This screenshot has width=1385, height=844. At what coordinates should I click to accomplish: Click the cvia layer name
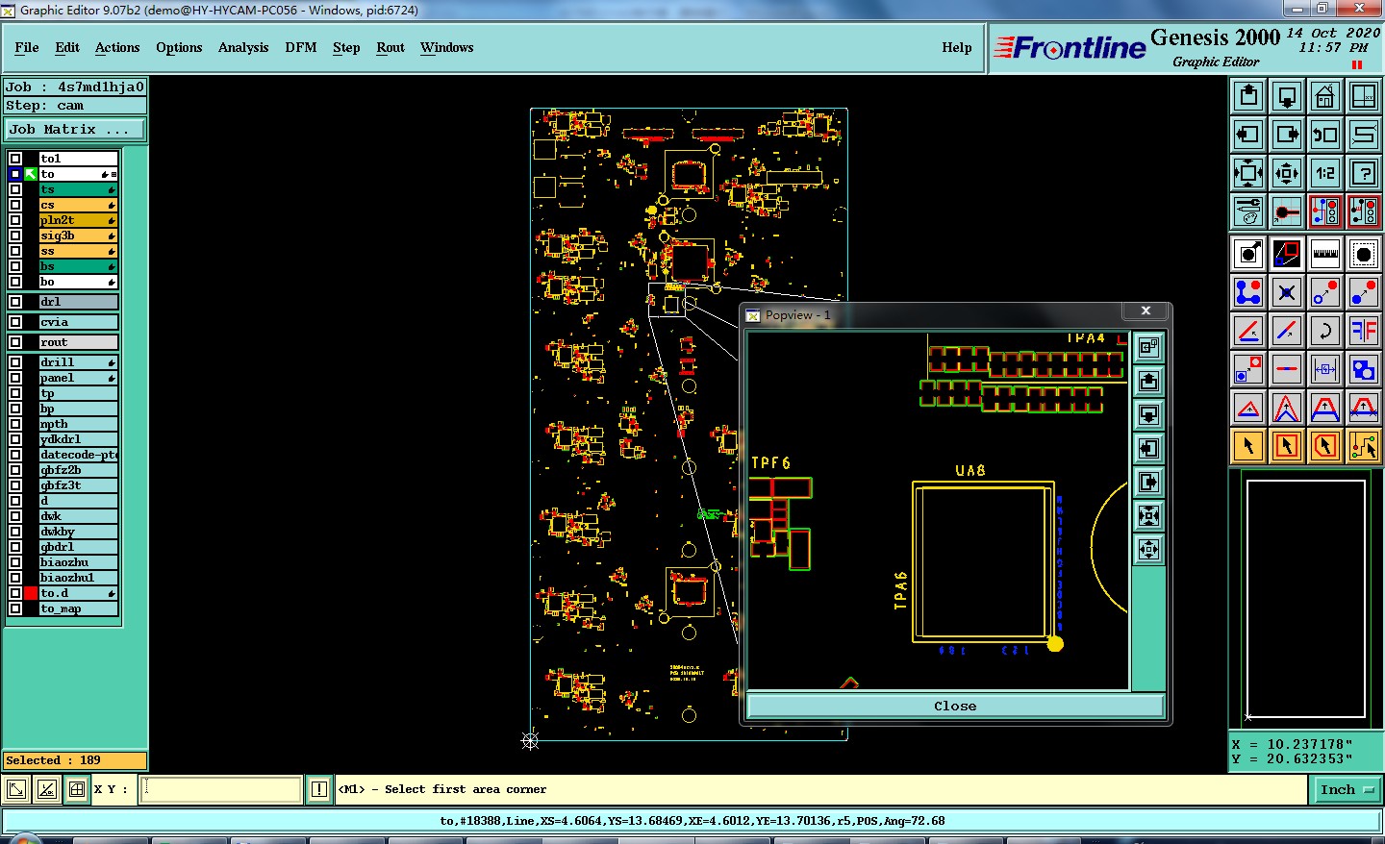pyautogui.click(x=79, y=322)
